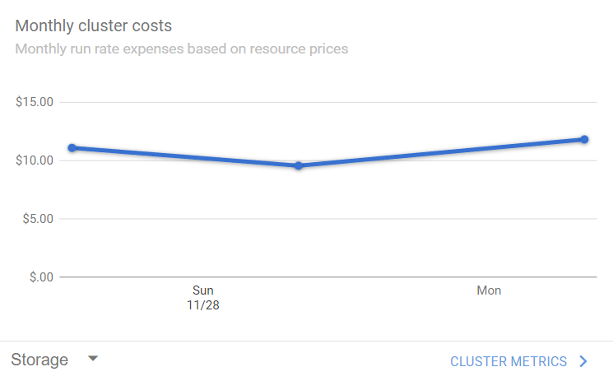The width and height of the screenshot is (613, 381).
Task: Click the Monthly cluster costs heading
Action: (94, 26)
